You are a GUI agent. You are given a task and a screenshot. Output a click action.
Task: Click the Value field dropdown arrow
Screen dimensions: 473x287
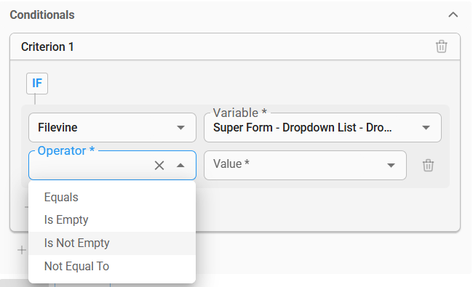(391, 166)
